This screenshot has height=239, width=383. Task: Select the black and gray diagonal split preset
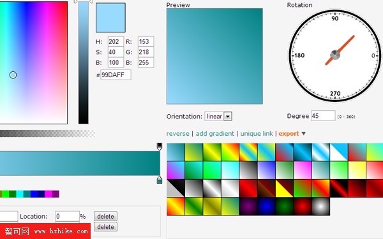tap(176, 188)
